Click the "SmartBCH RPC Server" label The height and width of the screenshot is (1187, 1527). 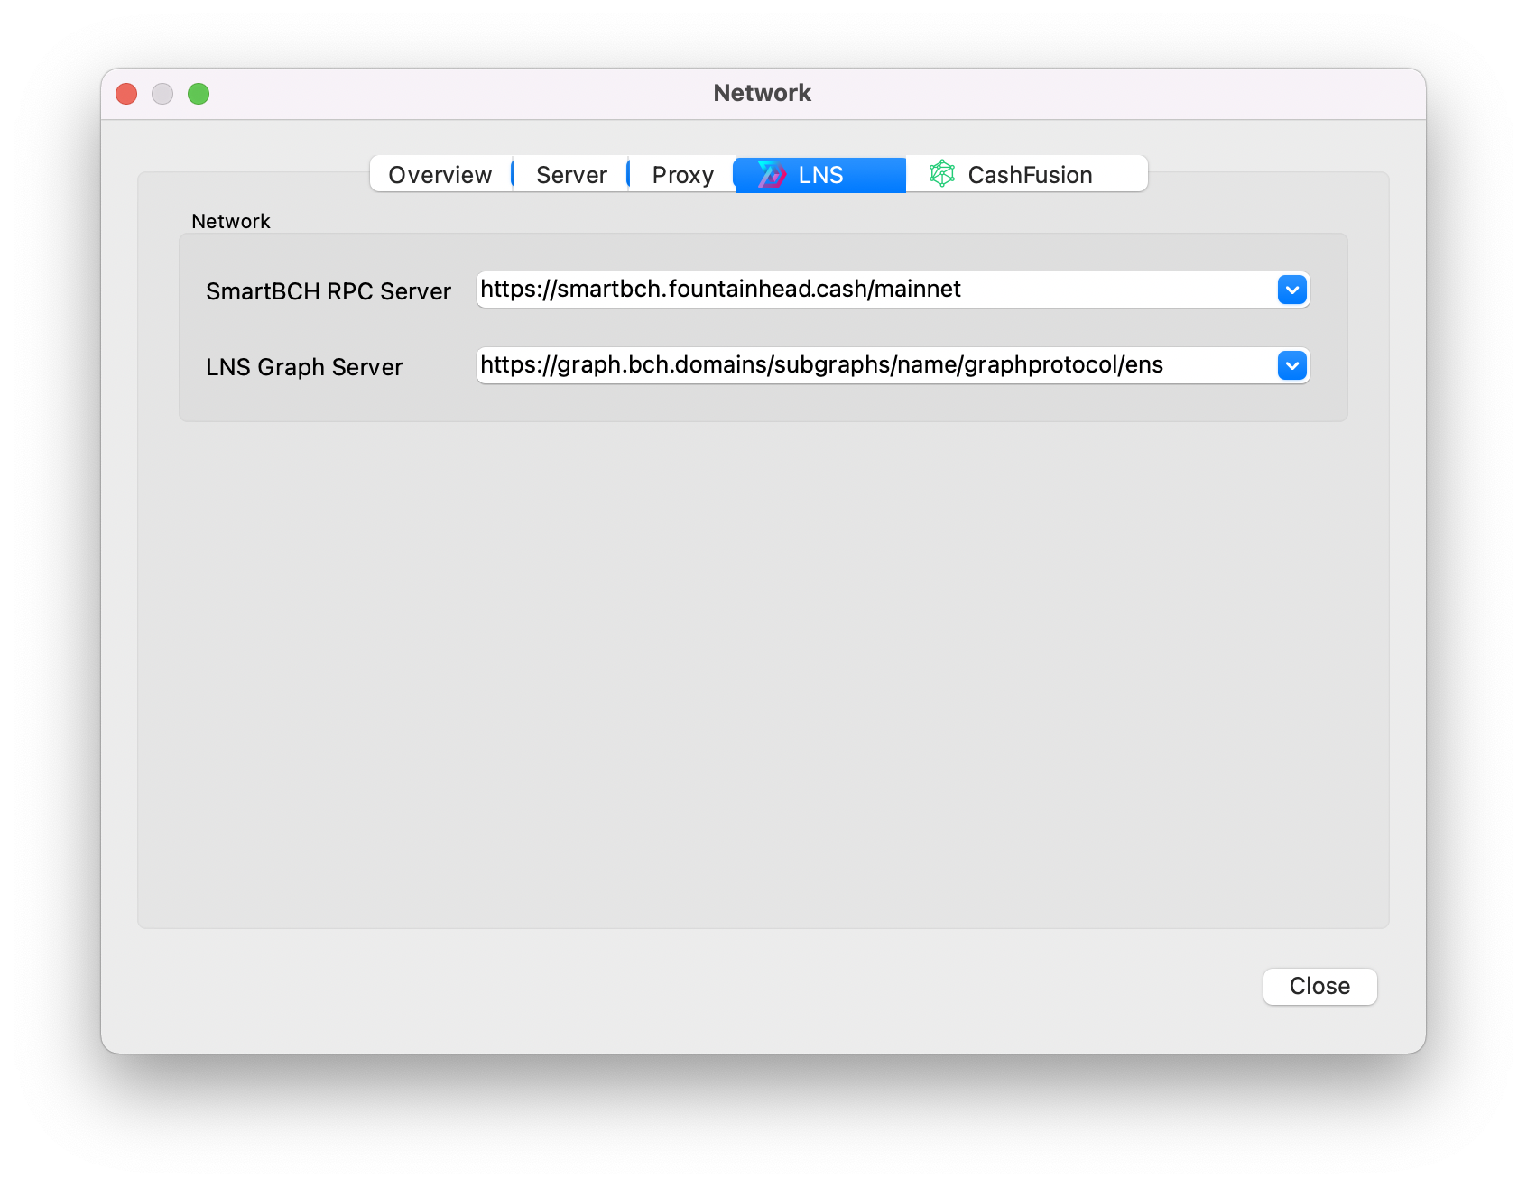[329, 291]
